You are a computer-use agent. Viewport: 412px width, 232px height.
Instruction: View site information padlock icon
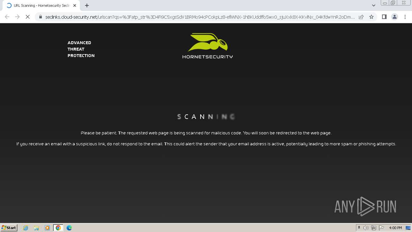coord(40,17)
